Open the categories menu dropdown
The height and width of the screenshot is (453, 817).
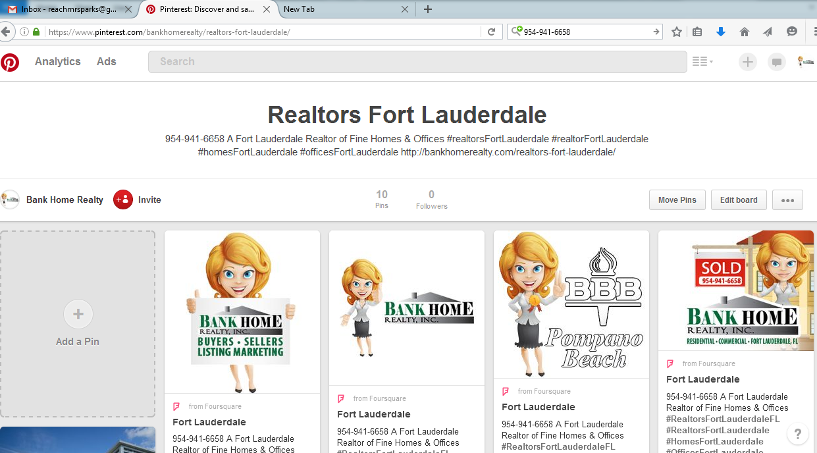pos(702,62)
